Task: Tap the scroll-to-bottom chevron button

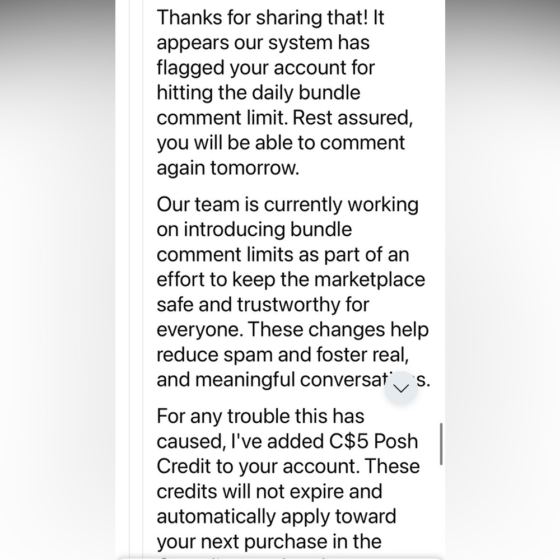Action: pos(401,388)
